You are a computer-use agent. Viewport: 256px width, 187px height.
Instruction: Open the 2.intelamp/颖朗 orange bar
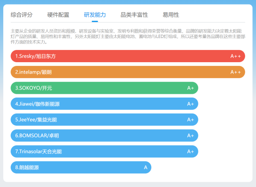coord(128,72)
